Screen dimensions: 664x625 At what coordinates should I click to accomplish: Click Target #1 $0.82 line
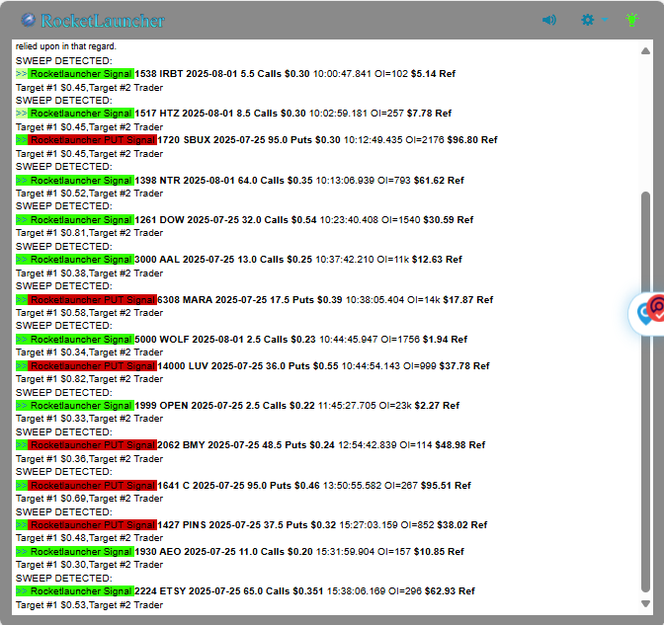(89, 379)
